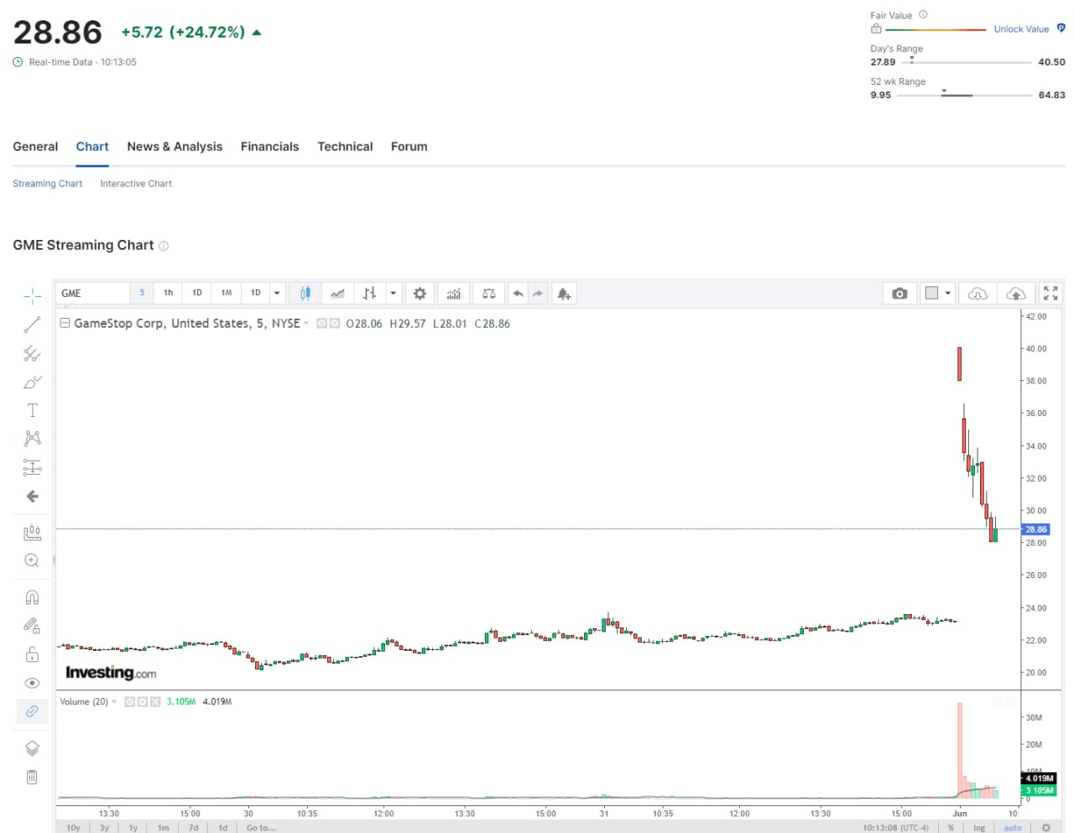The width and height of the screenshot is (1074, 833).
Task: Toggle the sync drawings link icon
Action: pyautogui.click(x=32, y=711)
